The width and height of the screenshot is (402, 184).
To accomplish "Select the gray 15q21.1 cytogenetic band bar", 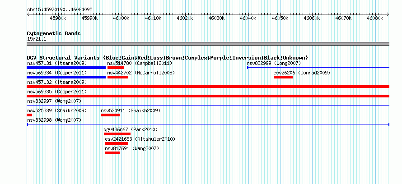I will tap(208, 44).
